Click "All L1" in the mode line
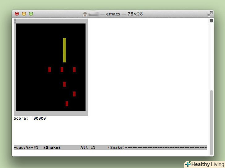Viewport: 225px width, 168px height. pyautogui.click(x=88, y=147)
